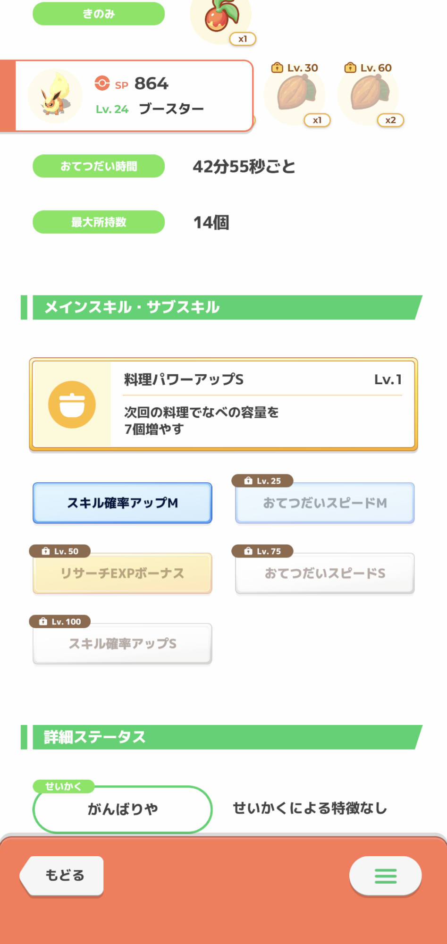Tap the cooking pot main skill icon
This screenshot has height=944, width=447.
point(72,405)
